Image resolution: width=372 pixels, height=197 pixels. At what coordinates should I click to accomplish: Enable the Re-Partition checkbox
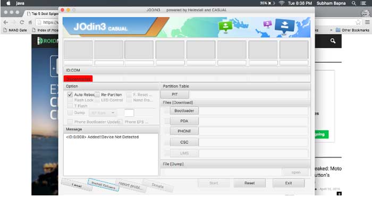pos(97,95)
